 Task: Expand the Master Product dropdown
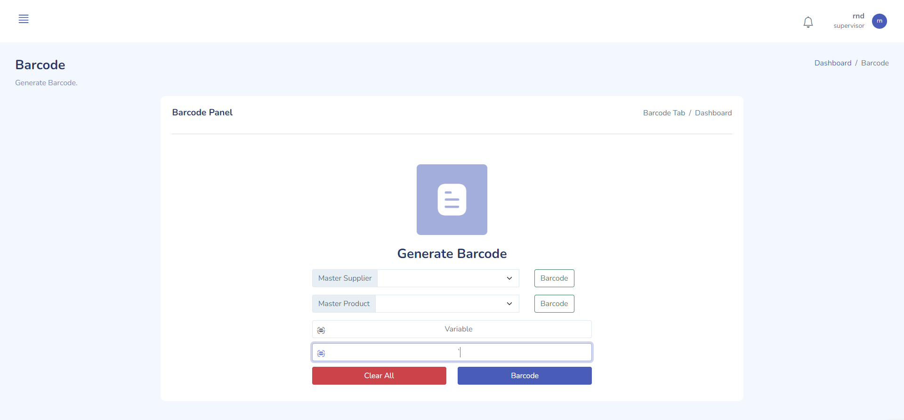pos(447,304)
